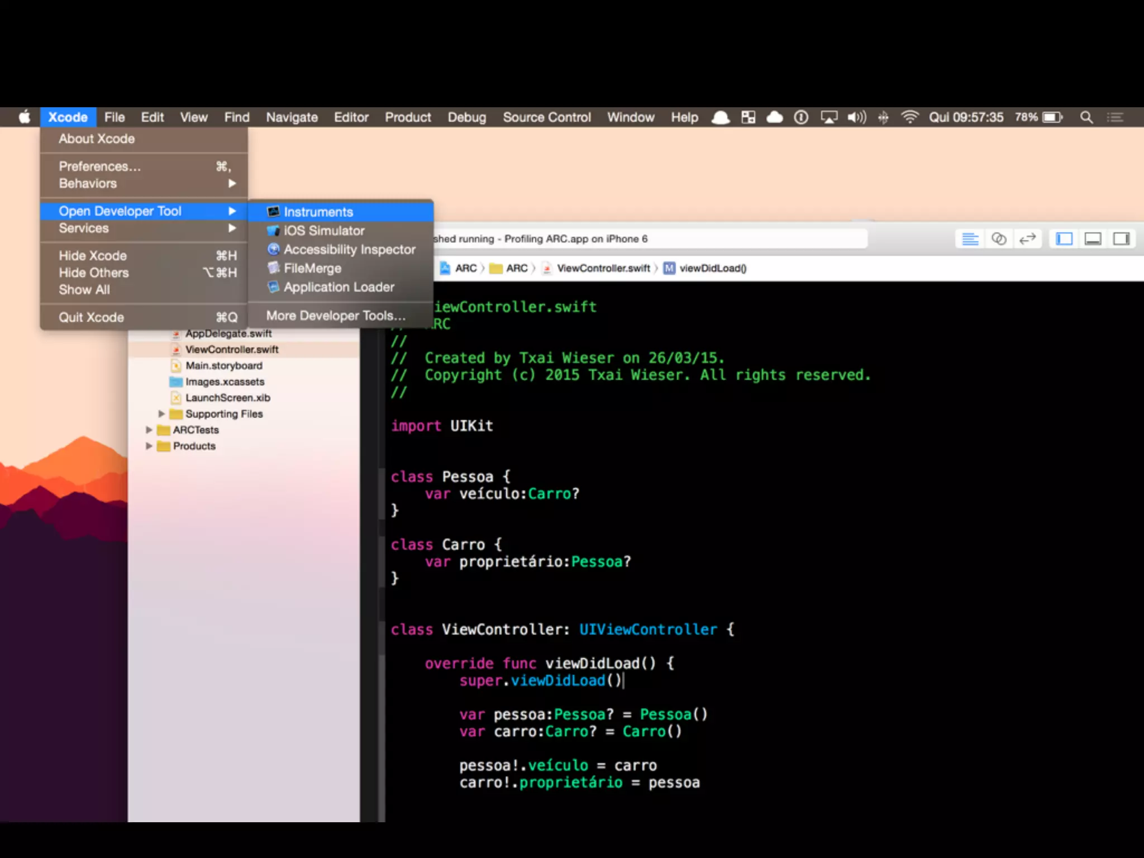Launch iOS Simulator from submenu
The width and height of the screenshot is (1144, 858).
(x=323, y=231)
